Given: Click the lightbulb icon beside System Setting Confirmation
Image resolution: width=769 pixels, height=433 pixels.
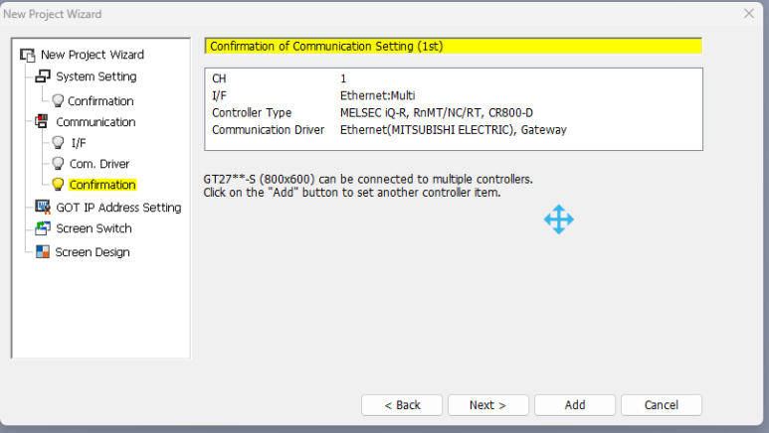Looking at the screenshot, I should (58, 101).
